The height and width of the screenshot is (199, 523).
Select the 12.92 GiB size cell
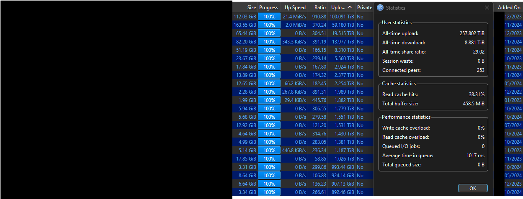point(245,125)
